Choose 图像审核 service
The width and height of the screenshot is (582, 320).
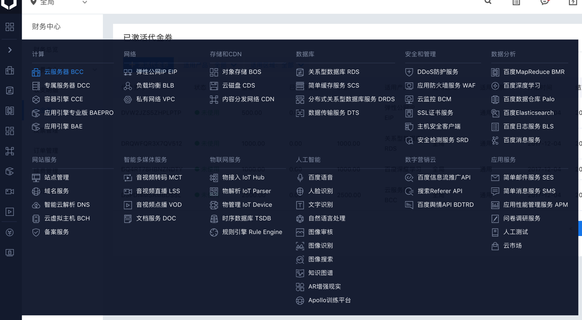coord(320,232)
